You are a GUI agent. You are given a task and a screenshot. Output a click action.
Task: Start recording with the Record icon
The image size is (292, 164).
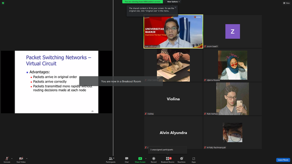[x=154, y=159]
